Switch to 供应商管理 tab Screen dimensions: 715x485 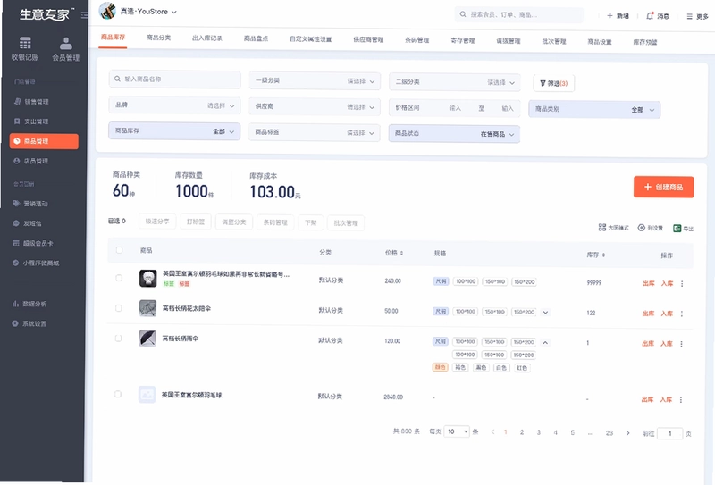368,39
